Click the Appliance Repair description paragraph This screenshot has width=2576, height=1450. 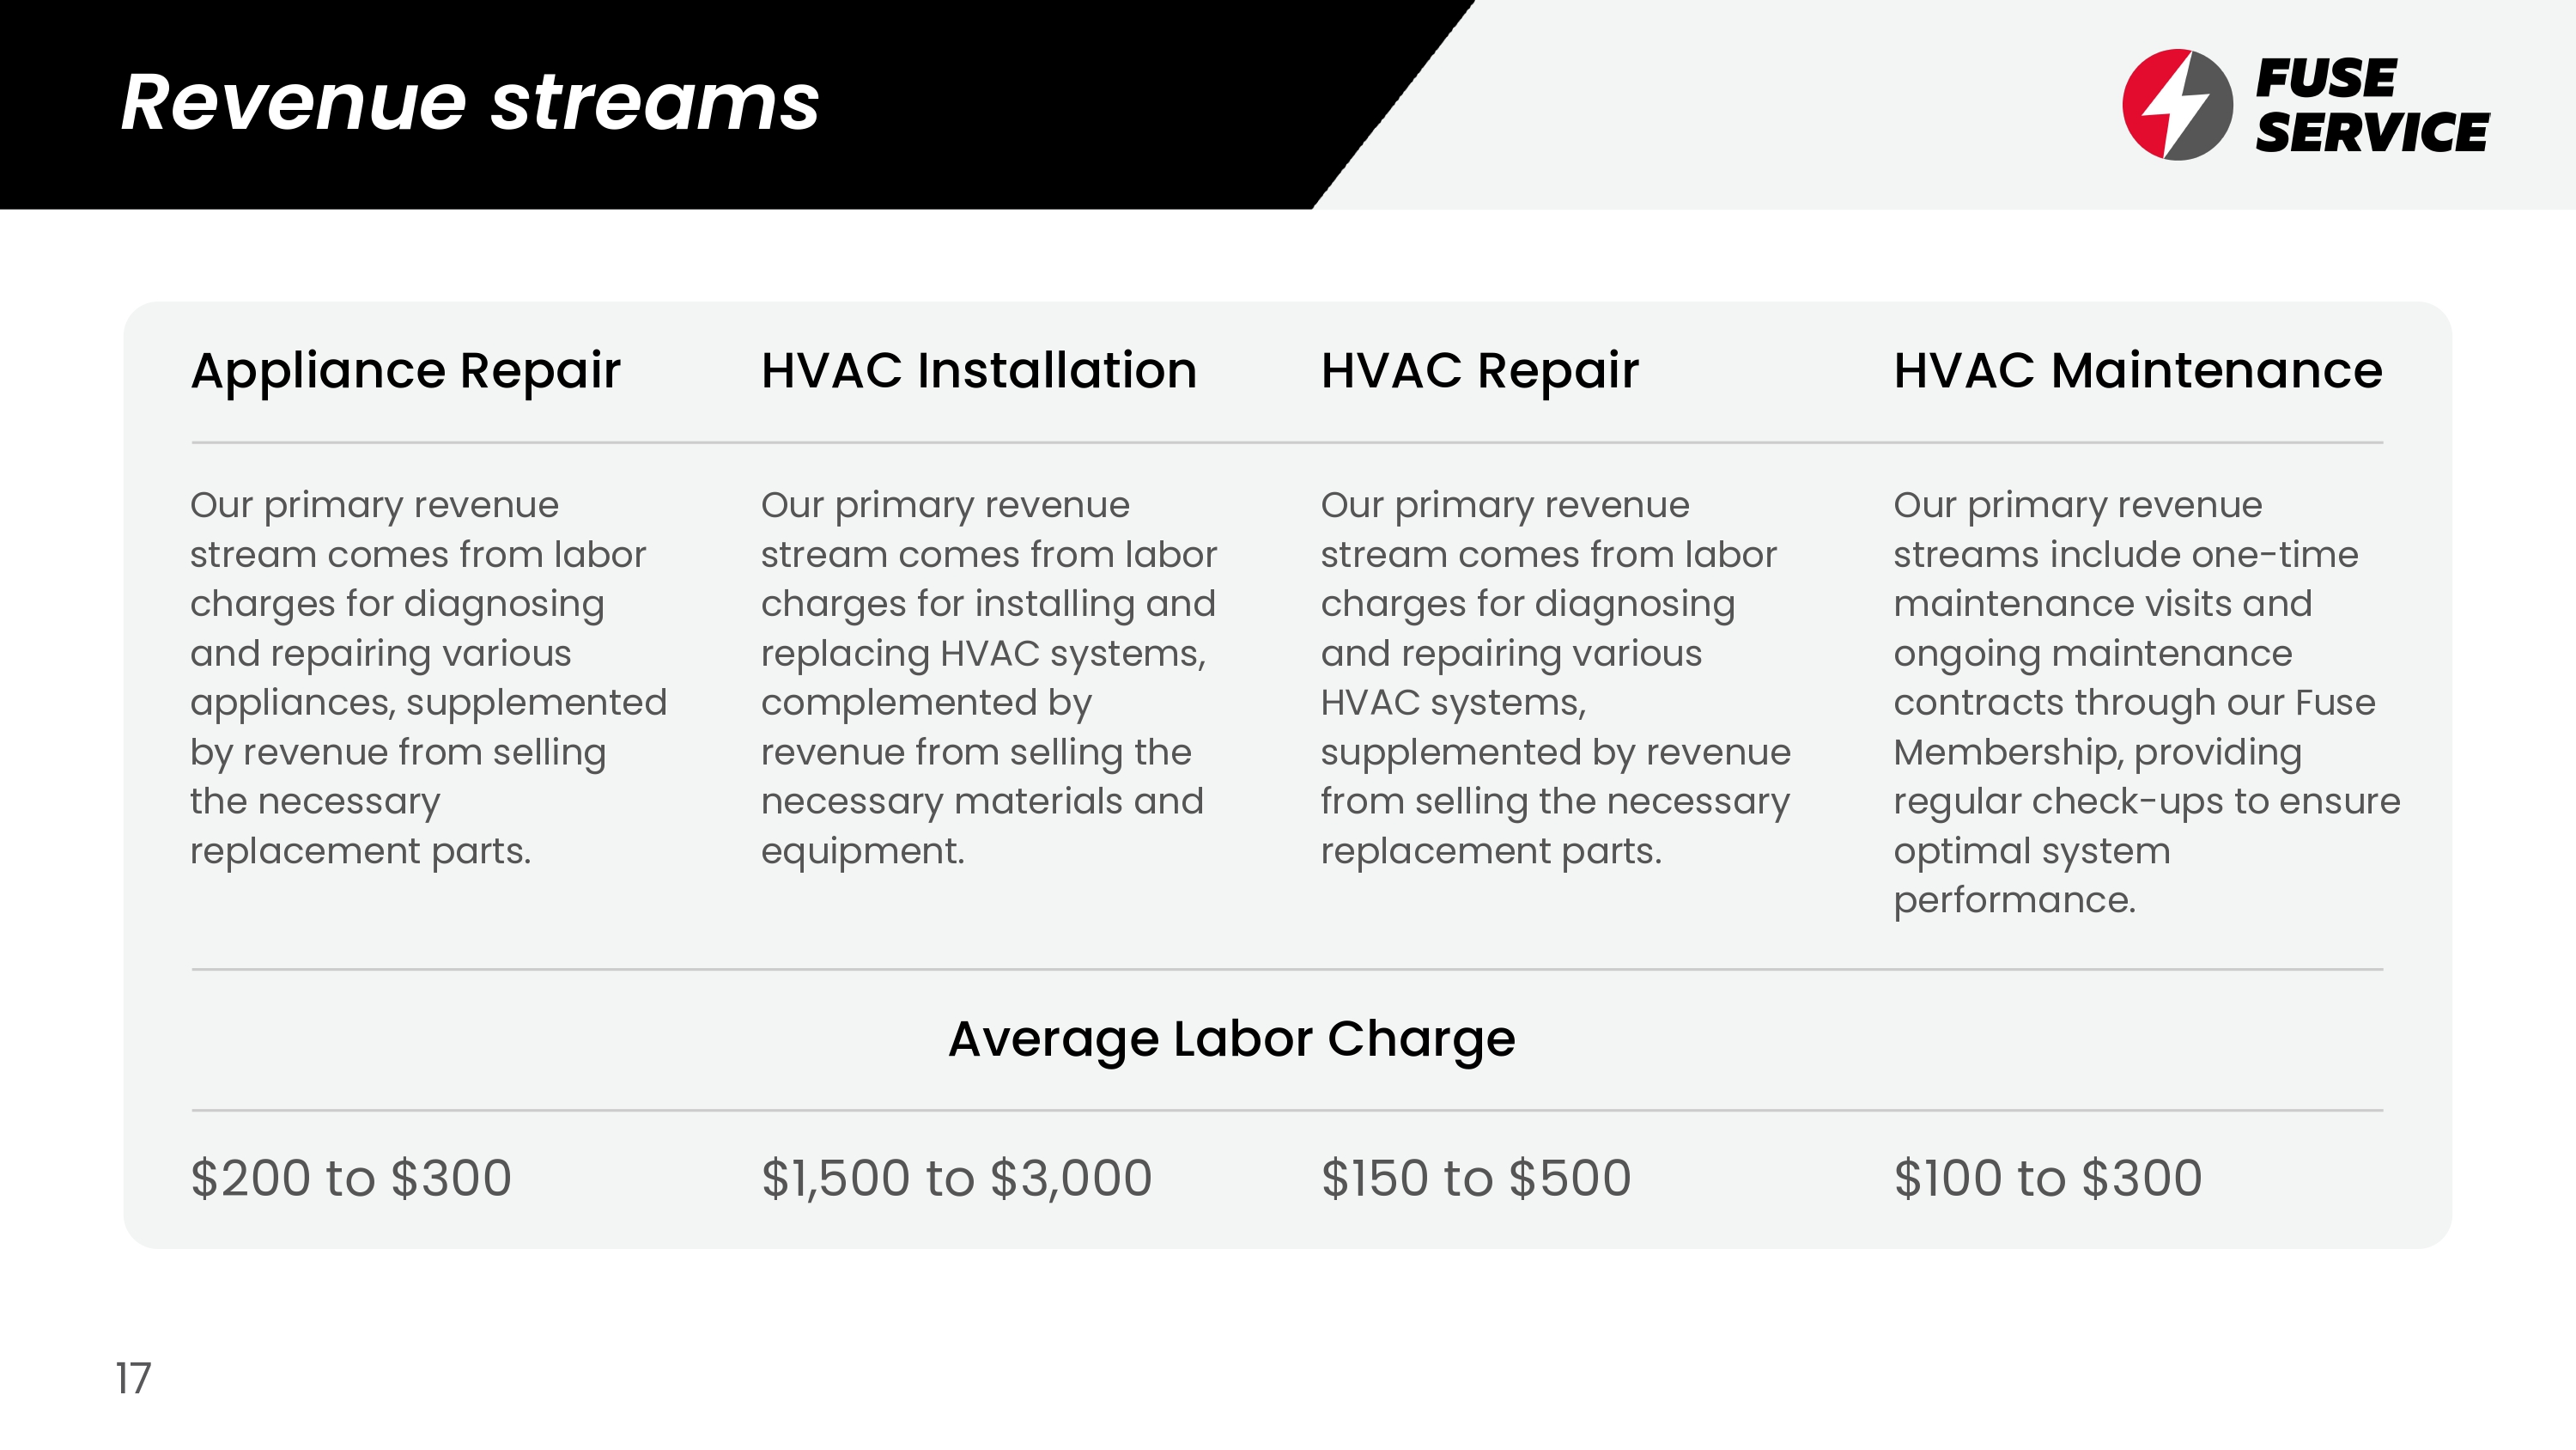click(428, 678)
